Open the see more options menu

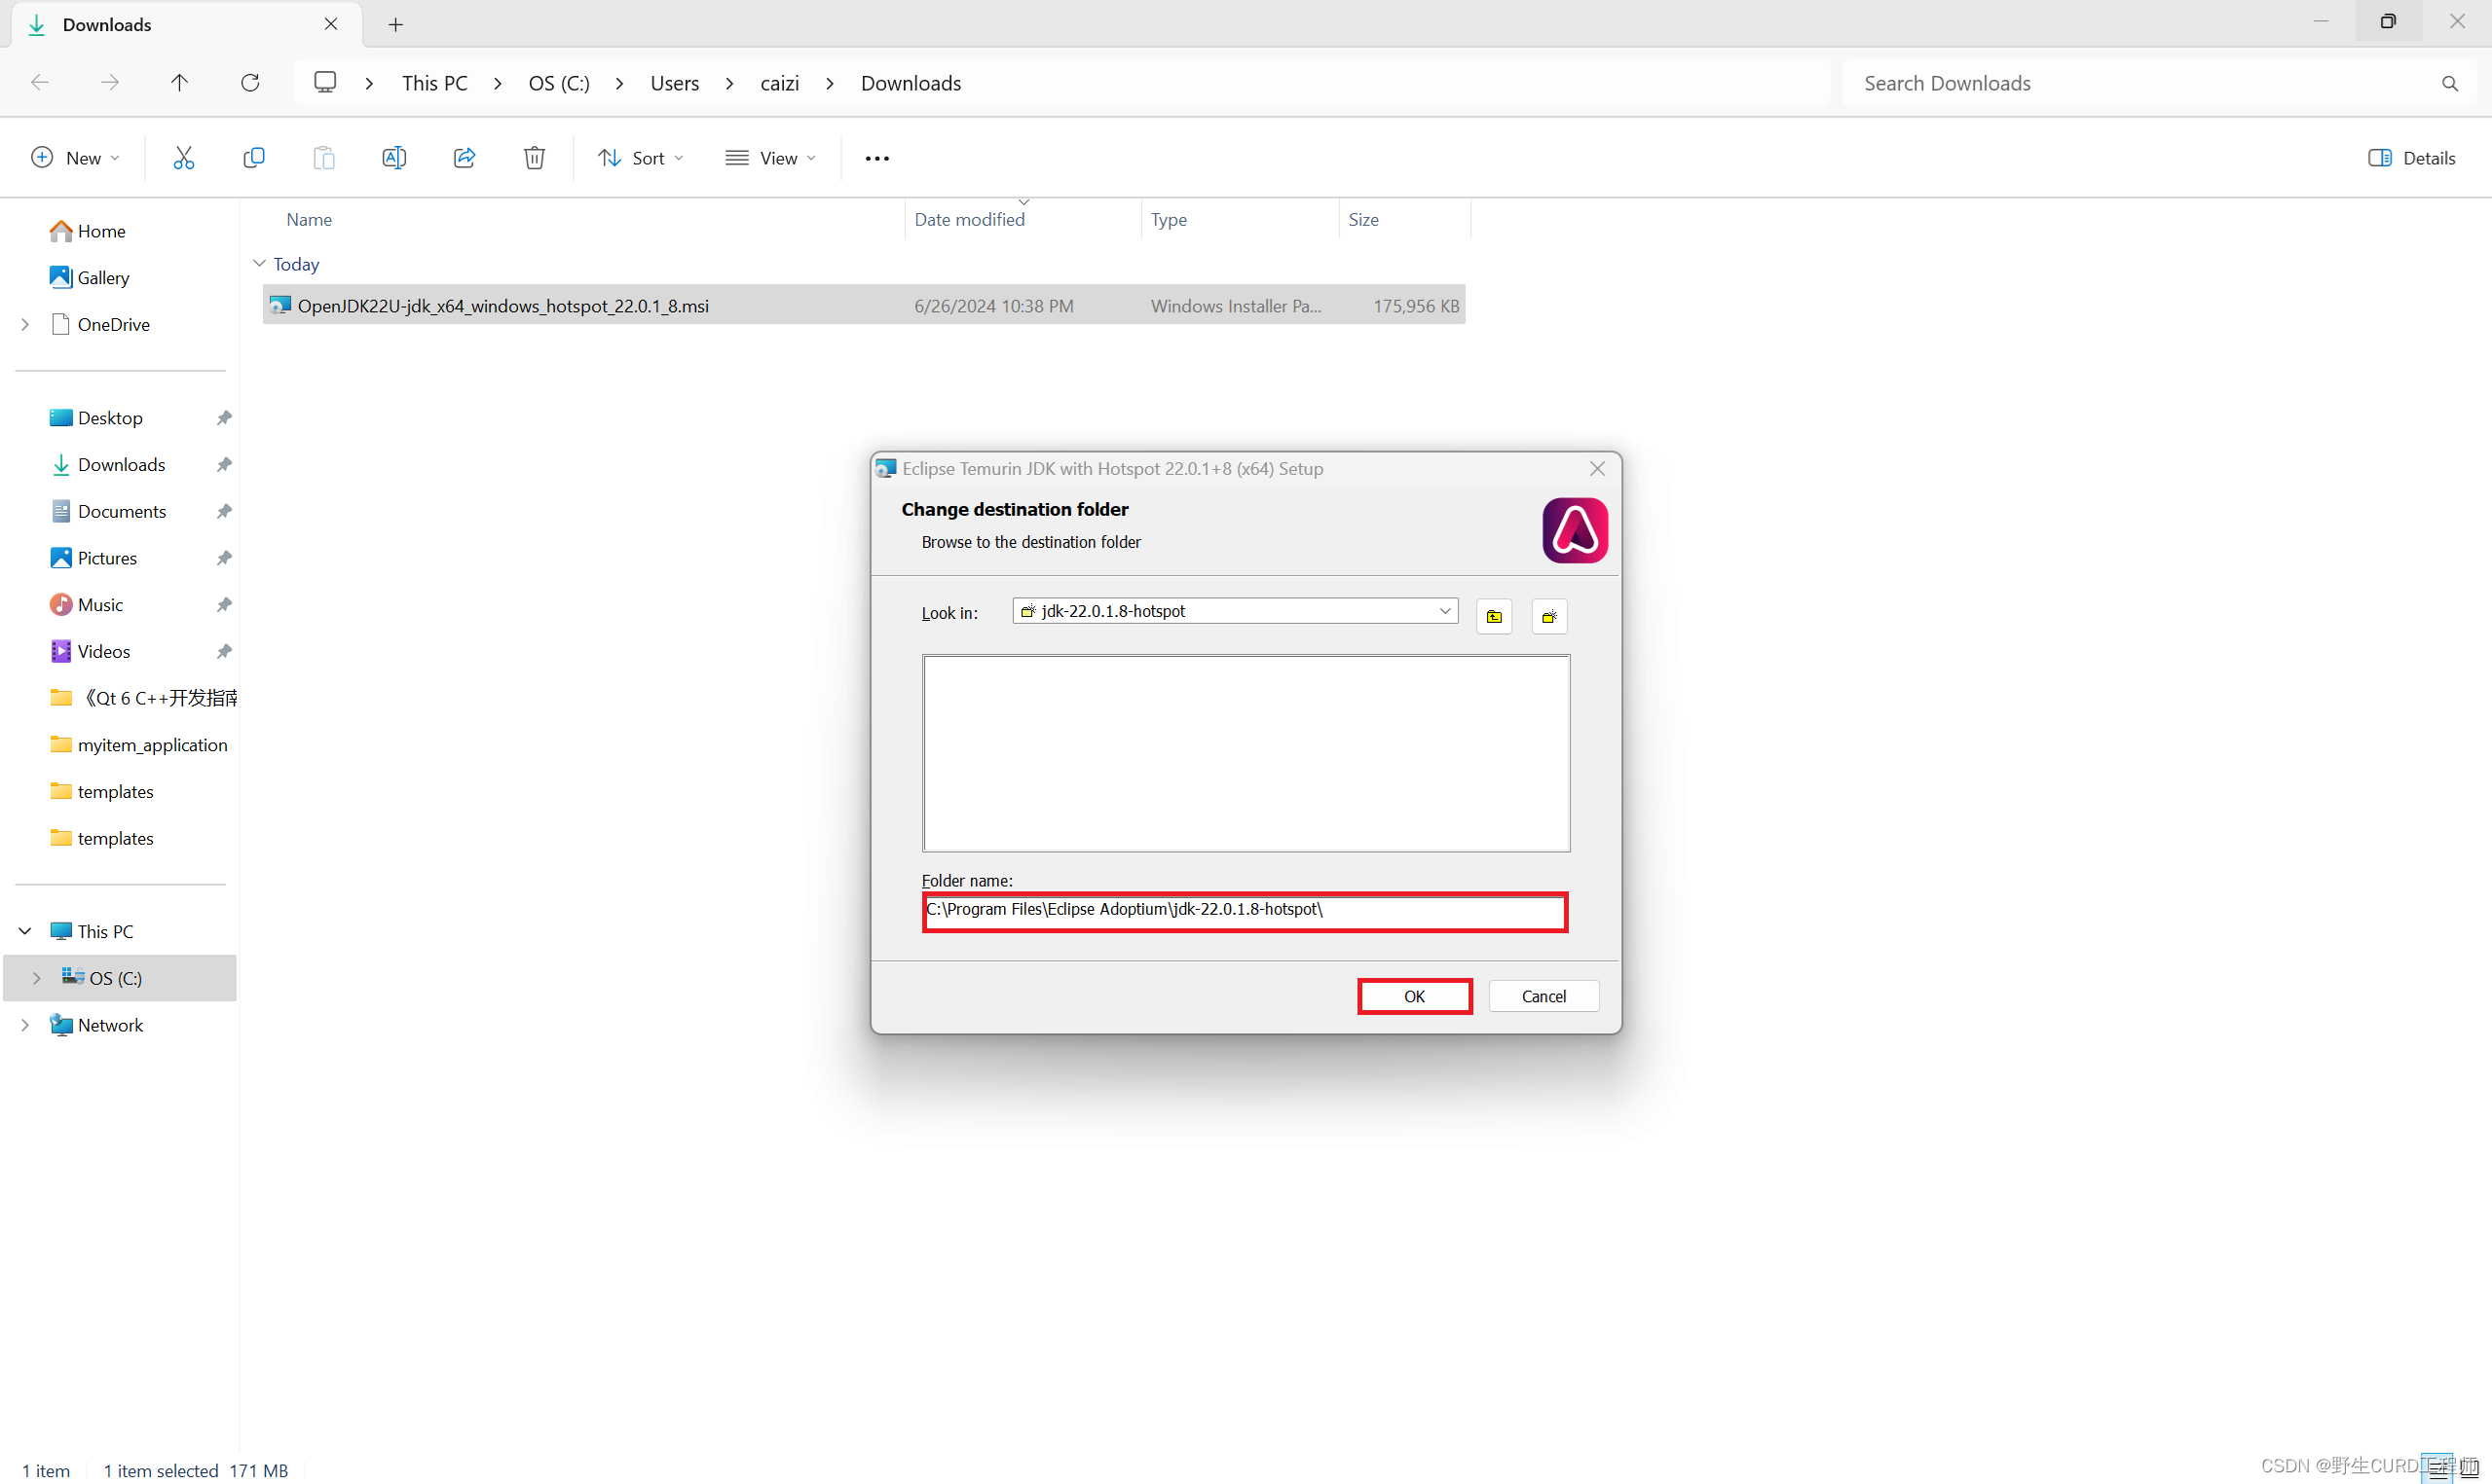point(876,158)
